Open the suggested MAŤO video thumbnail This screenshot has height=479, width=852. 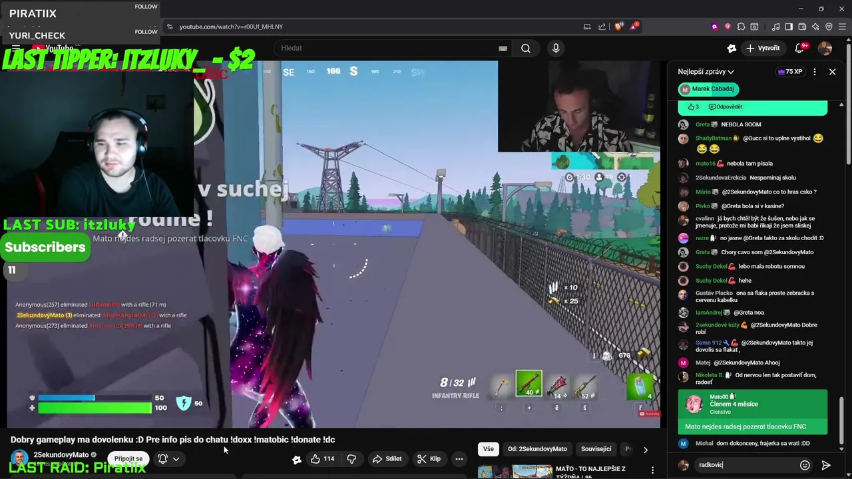click(x=515, y=470)
